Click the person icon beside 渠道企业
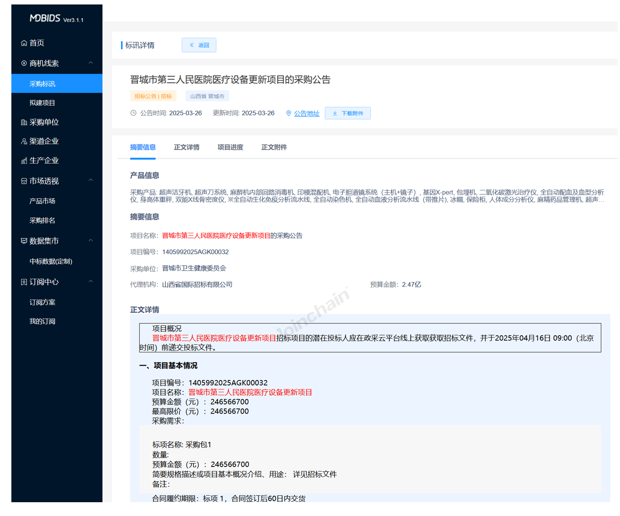This screenshot has width=620, height=516. coord(24,141)
